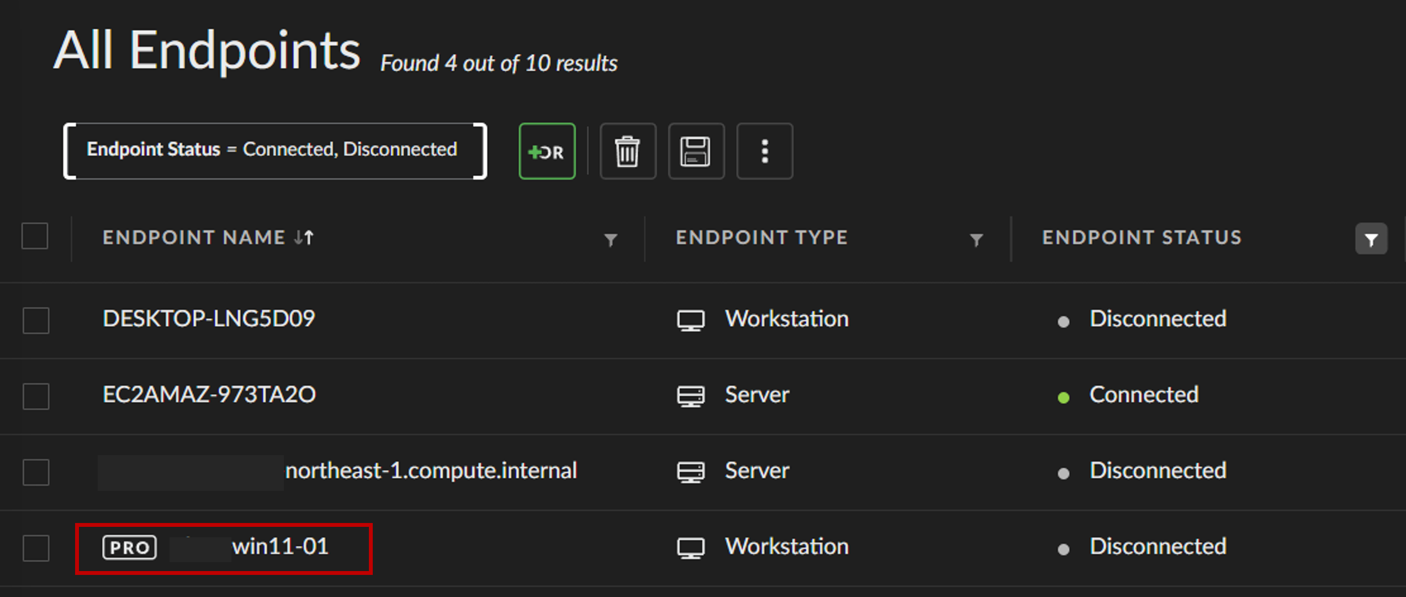Screen dimensions: 1406x597
Task: Click the Endpoint Status column header
Action: [x=1141, y=237]
